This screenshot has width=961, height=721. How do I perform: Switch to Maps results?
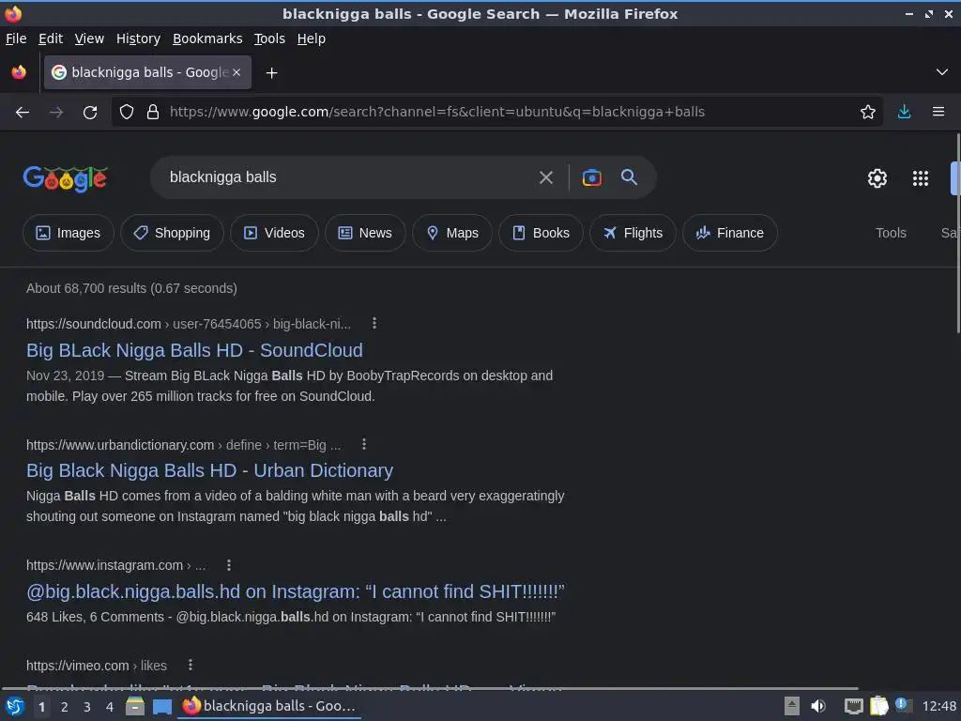tap(452, 233)
